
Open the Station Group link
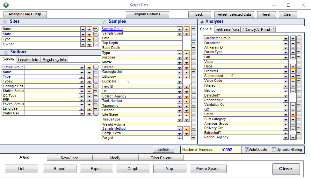point(13,67)
